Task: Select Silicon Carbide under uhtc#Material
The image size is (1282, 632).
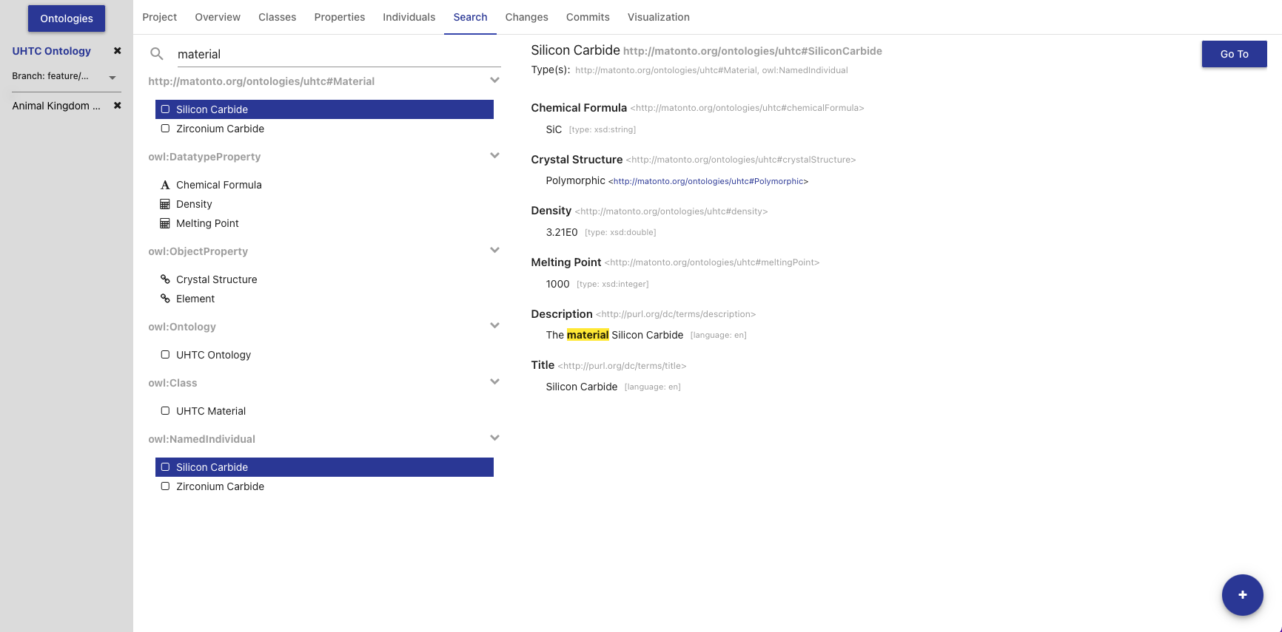Action: (324, 109)
